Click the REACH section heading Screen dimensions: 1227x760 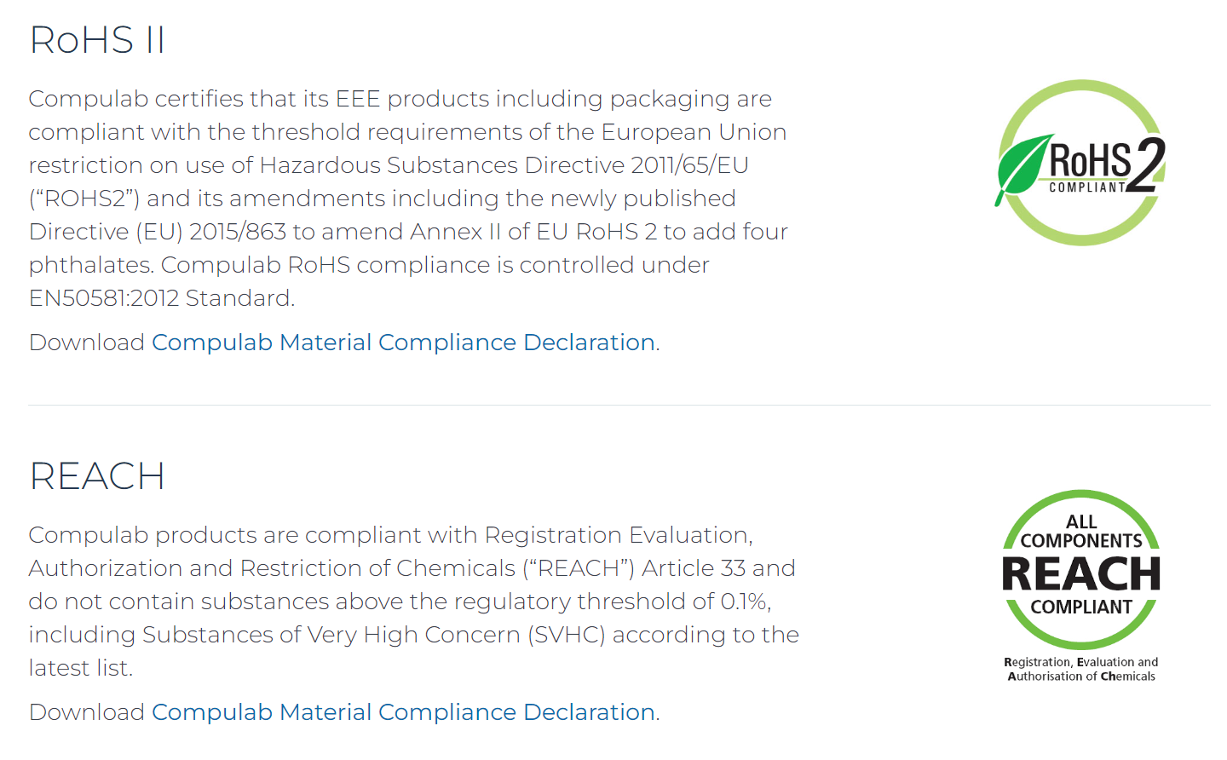[x=97, y=476]
